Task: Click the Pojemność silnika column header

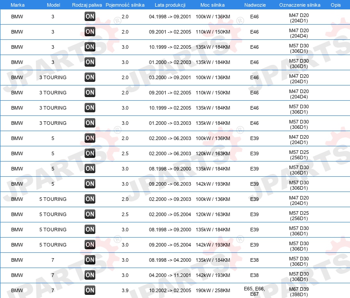Action: coord(125,5)
